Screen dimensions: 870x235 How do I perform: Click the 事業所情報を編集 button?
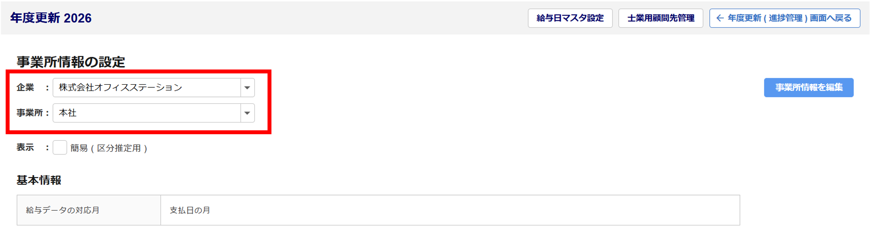tap(809, 87)
